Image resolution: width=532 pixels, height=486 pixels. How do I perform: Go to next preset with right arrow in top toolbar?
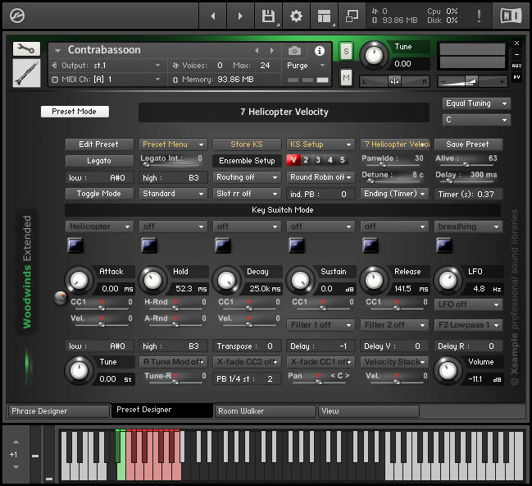tap(240, 16)
